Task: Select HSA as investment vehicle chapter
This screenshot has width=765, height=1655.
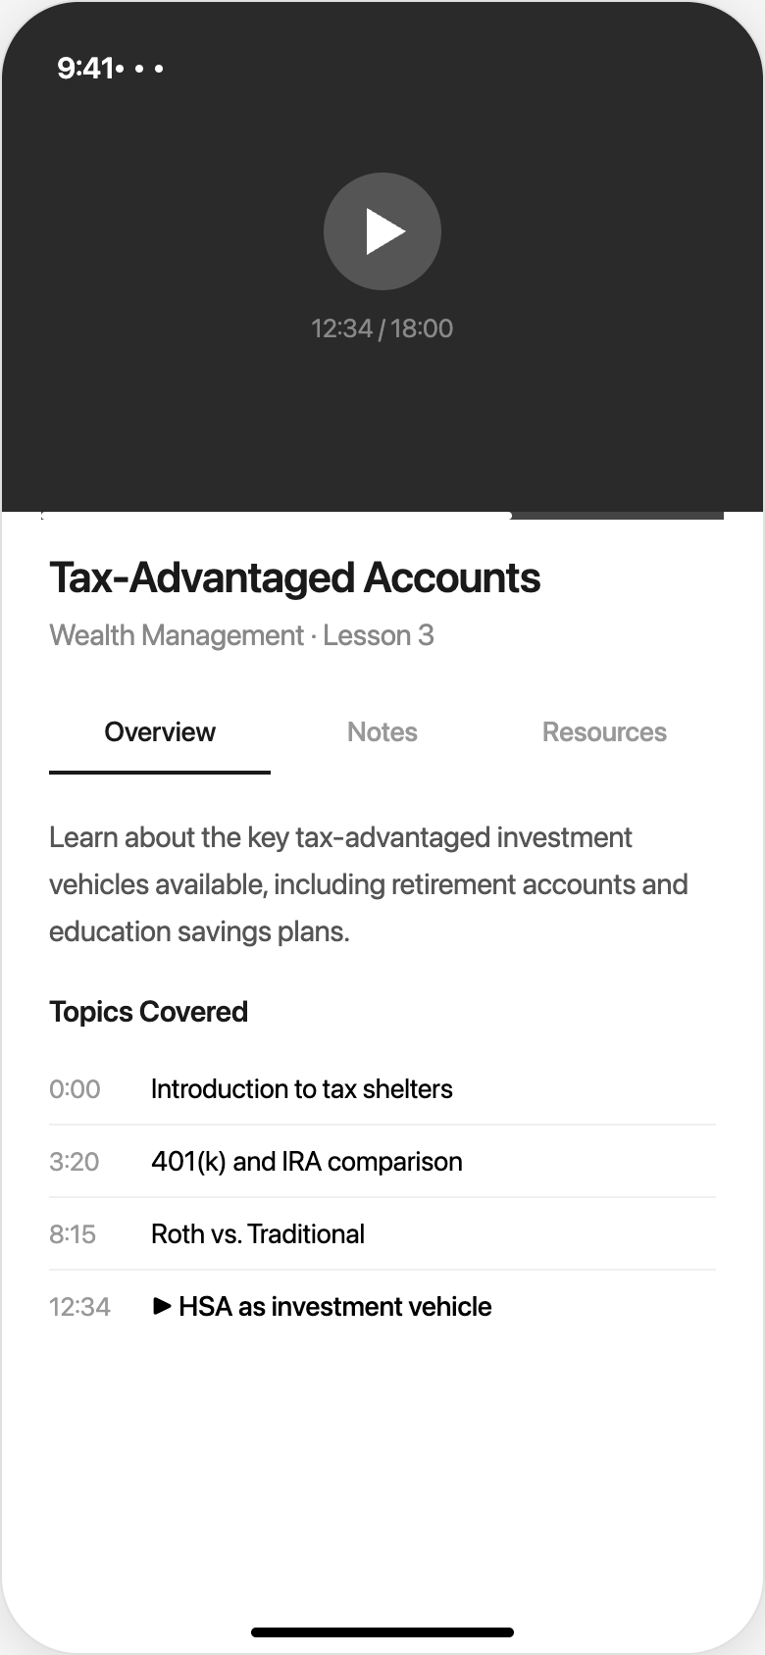Action: tap(335, 1307)
